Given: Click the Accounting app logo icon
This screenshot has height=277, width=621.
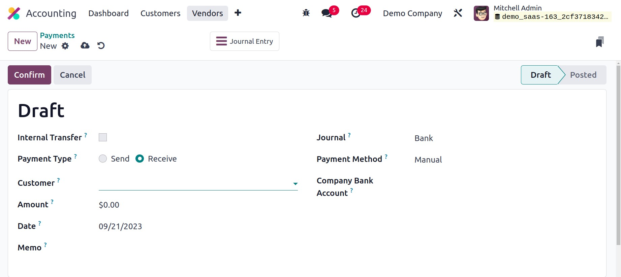Looking at the screenshot, I should click(14, 13).
